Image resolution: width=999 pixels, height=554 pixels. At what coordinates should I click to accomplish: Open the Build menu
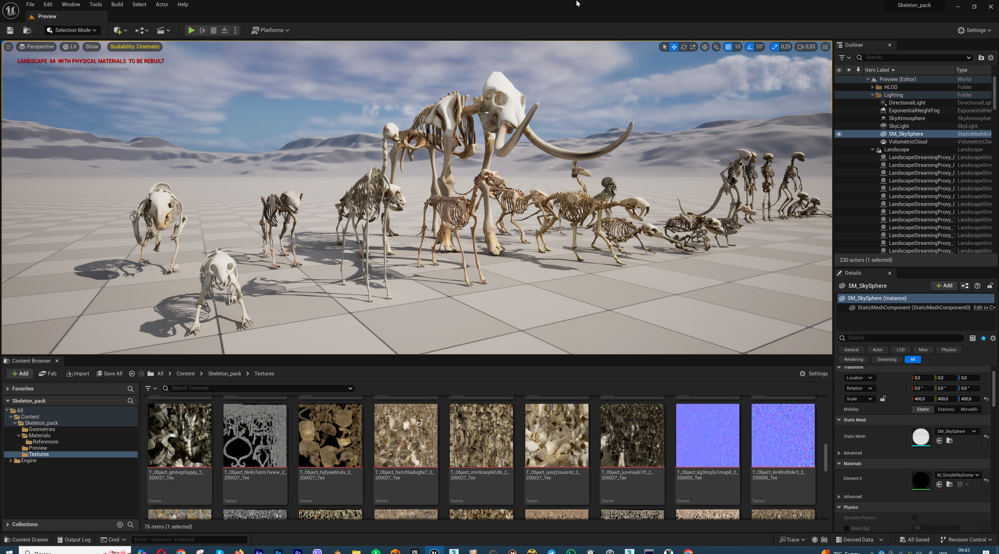tap(117, 5)
